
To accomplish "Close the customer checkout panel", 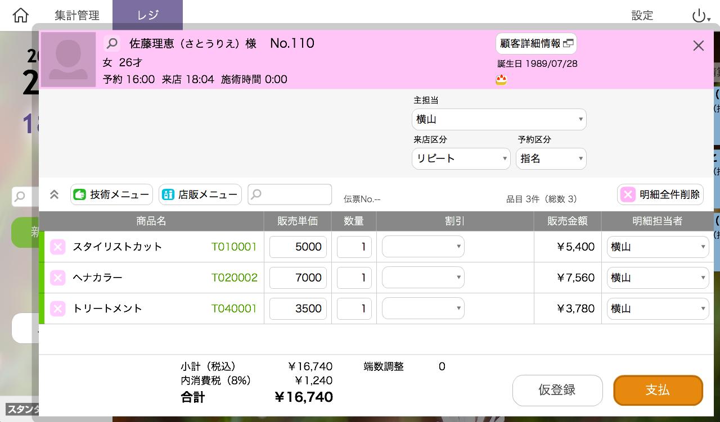I will 698,46.
